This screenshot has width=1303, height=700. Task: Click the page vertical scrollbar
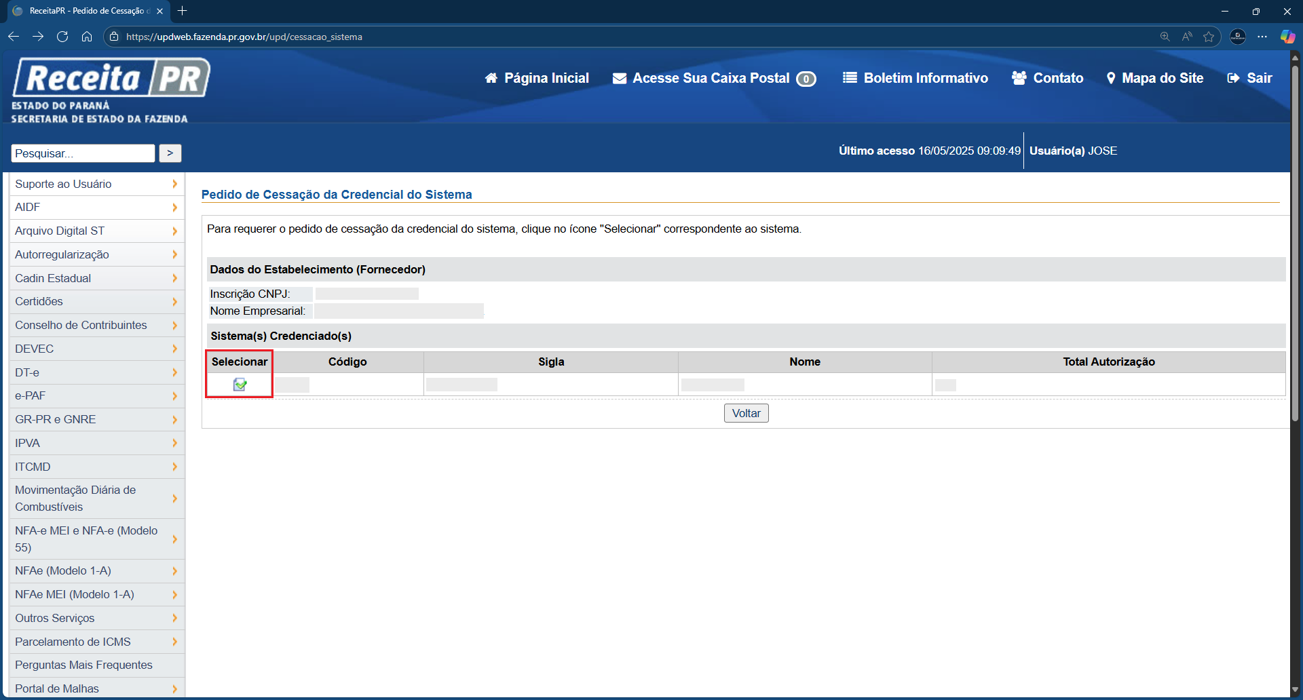[x=1295, y=244]
